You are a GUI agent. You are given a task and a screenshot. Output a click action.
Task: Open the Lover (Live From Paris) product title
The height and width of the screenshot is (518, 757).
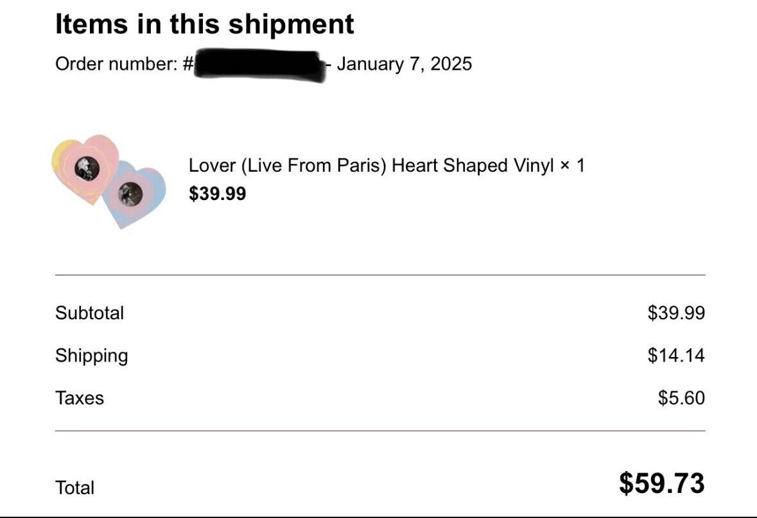pyautogui.click(x=370, y=166)
